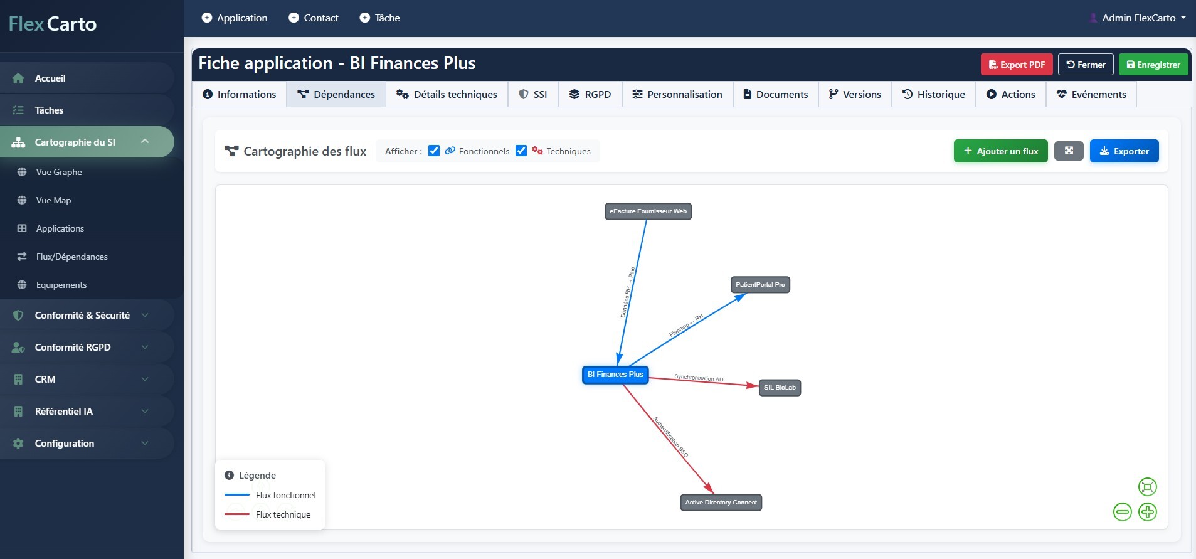The width and height of the screenshot is (1196, 559).
Task: Fit the graph to view with the green frame icon
Action: (x=1148, y=487)
